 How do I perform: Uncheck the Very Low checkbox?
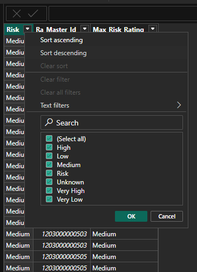[49, 199]
